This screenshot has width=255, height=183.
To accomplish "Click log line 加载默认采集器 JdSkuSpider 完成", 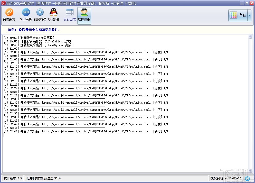I will [x=37, y=41].
